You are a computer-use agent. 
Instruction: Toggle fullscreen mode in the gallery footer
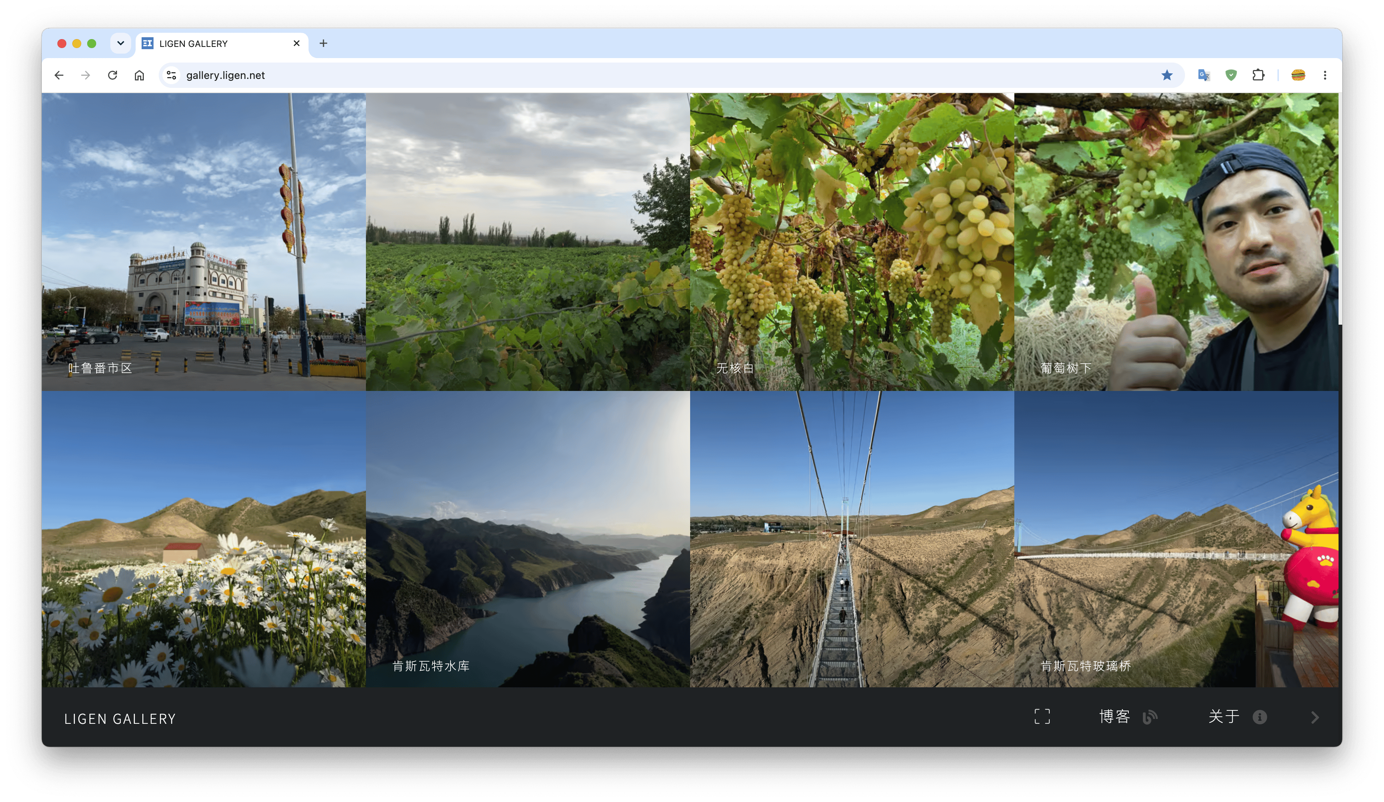(1042, 716)
